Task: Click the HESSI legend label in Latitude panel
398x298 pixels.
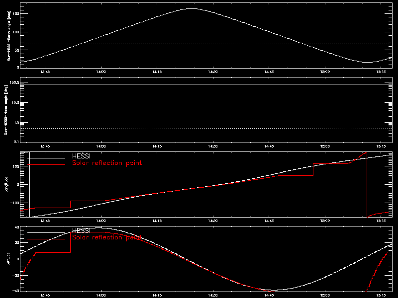Action: (x=81, y=230)
